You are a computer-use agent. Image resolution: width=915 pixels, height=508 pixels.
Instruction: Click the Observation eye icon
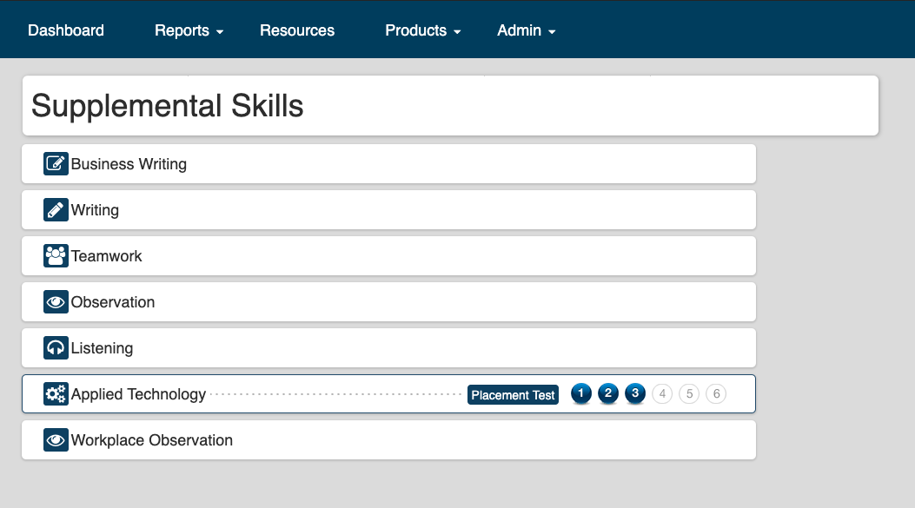pos(56,302)
